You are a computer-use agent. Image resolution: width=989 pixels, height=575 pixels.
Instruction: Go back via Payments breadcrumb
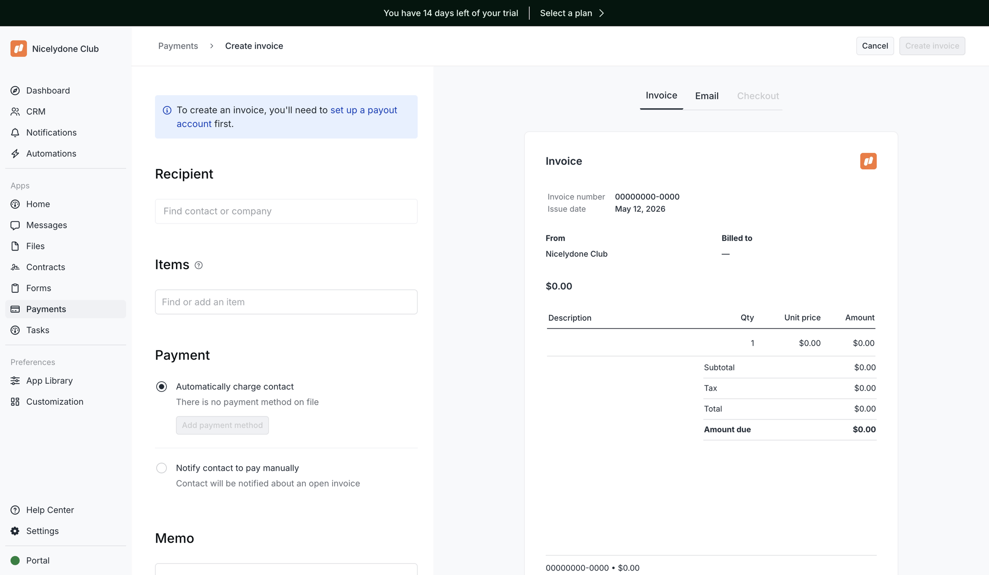coord(178,46)
